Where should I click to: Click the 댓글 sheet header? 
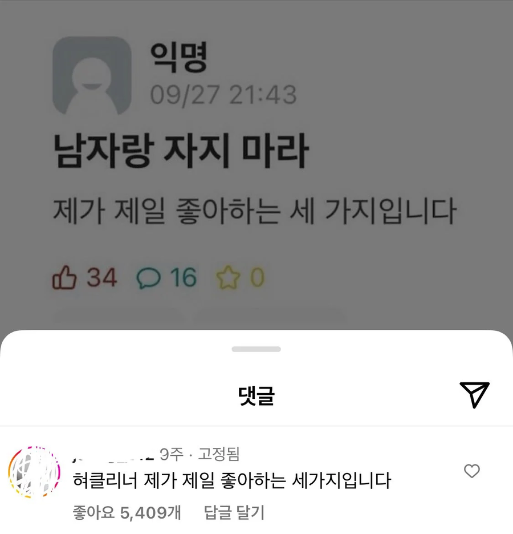pyautogui.click(x=256, y=396)
